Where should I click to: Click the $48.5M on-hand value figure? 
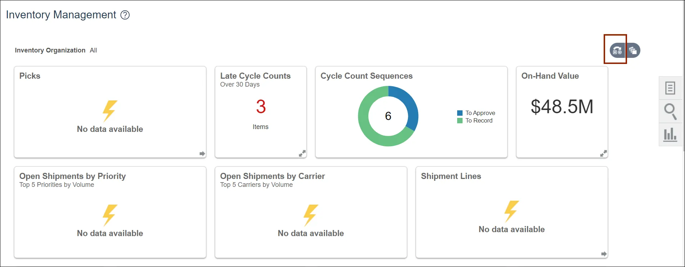coord(562,107)
